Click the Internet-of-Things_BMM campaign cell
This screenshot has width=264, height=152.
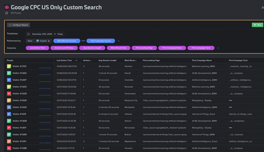click(x=203, y=134)
